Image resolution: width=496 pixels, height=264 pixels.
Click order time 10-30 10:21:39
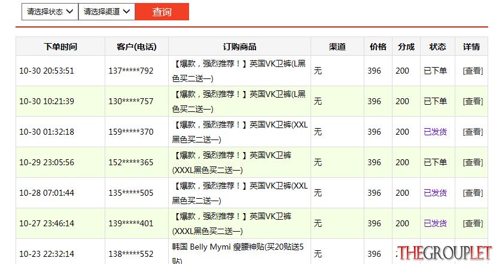[47, 101]
